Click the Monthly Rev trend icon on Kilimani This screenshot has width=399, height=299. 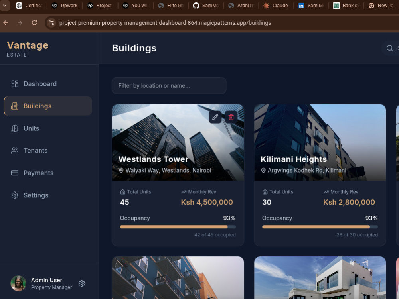pyautogui.click(x=326, y=192)
